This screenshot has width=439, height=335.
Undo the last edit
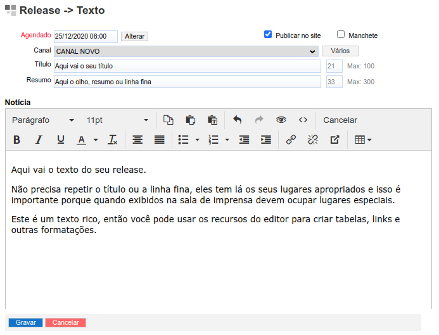point(238,120)
